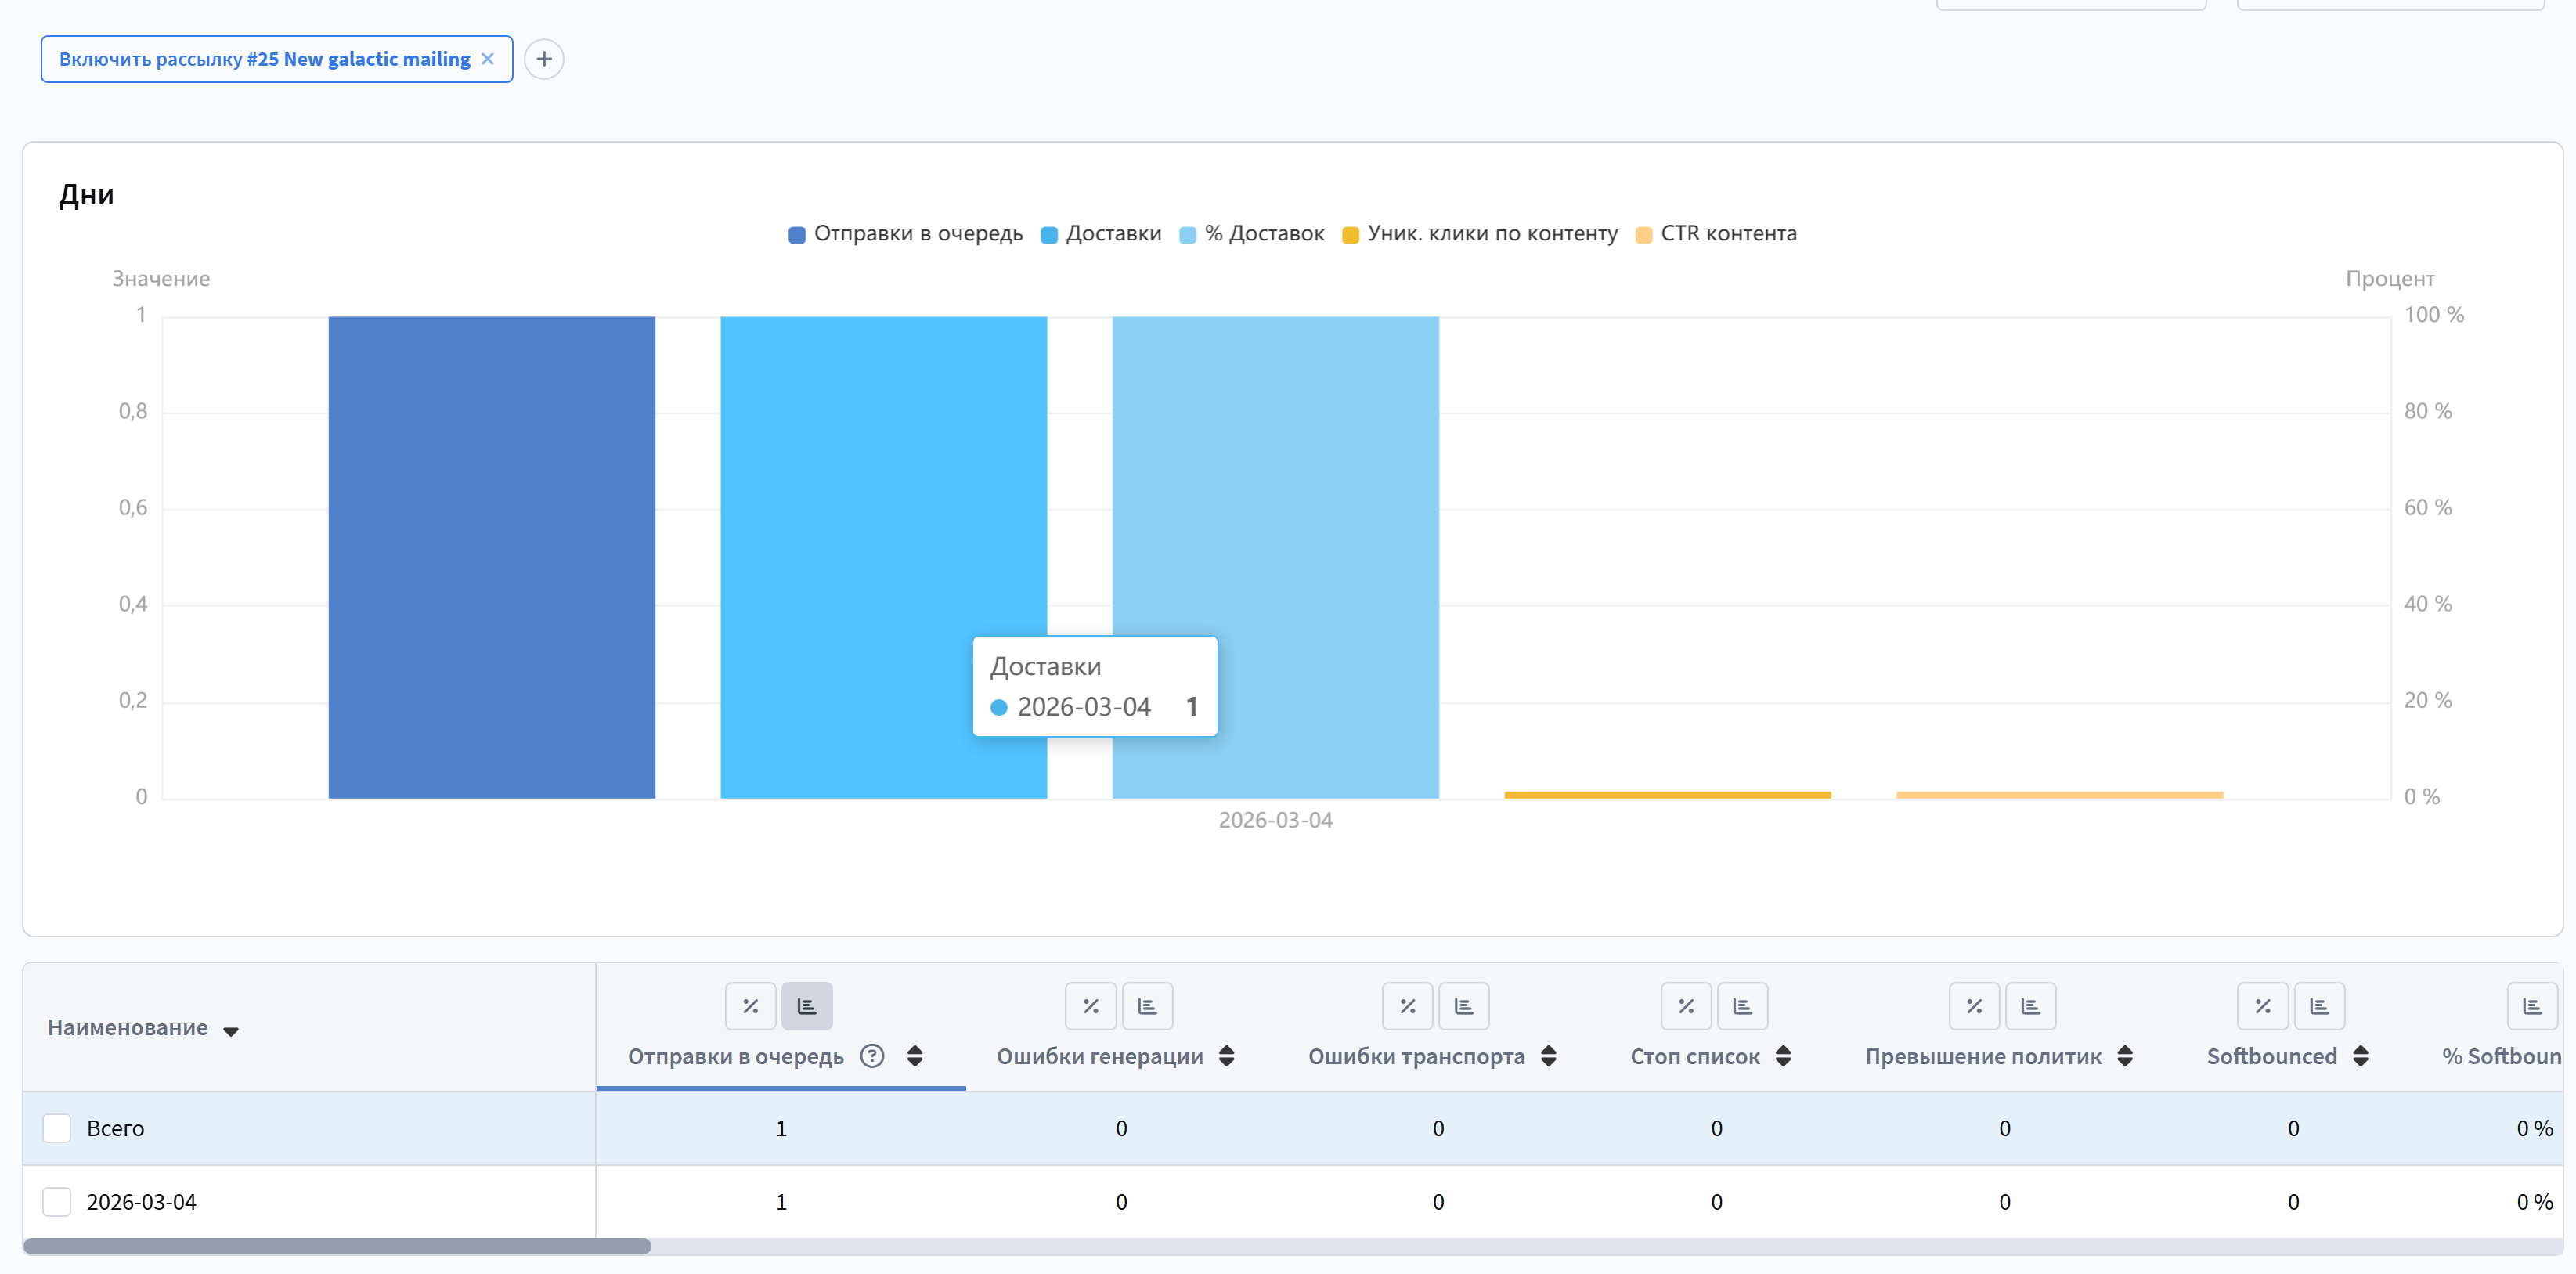Toggle chart icon above Отправки в очередь
Viewport: 2576px width, 1274px height.
(x=806, y=1006)
